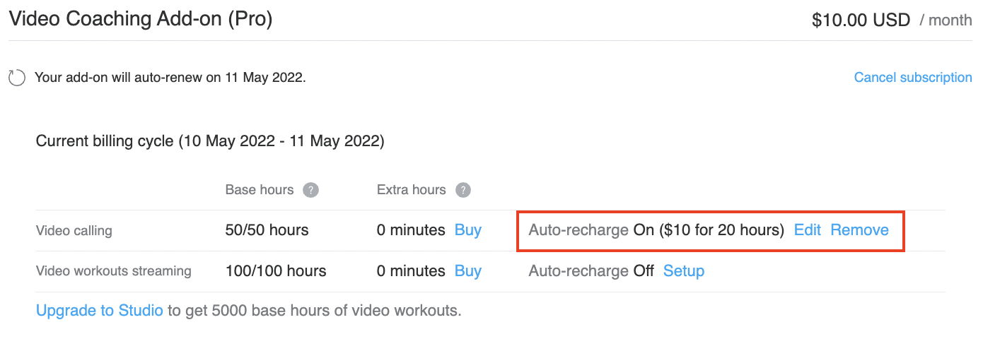Screen dimensions: 983x339
Task: Select the Video Coaching Add-on (Pro) title
Action: pos(141,19)
